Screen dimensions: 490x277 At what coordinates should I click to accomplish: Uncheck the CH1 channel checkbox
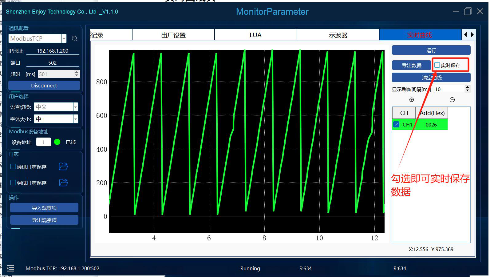(x=397, y=125)
